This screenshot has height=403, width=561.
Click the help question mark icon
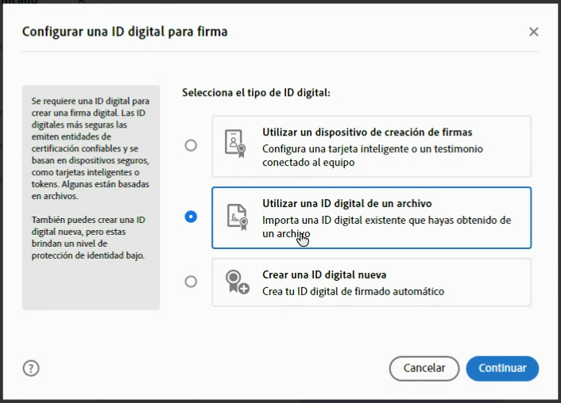pos(31,368)
